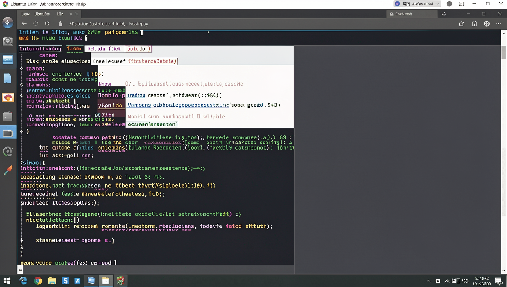
Task: Click the round blue back arrow in sidebar
Action: coord(8,22)
